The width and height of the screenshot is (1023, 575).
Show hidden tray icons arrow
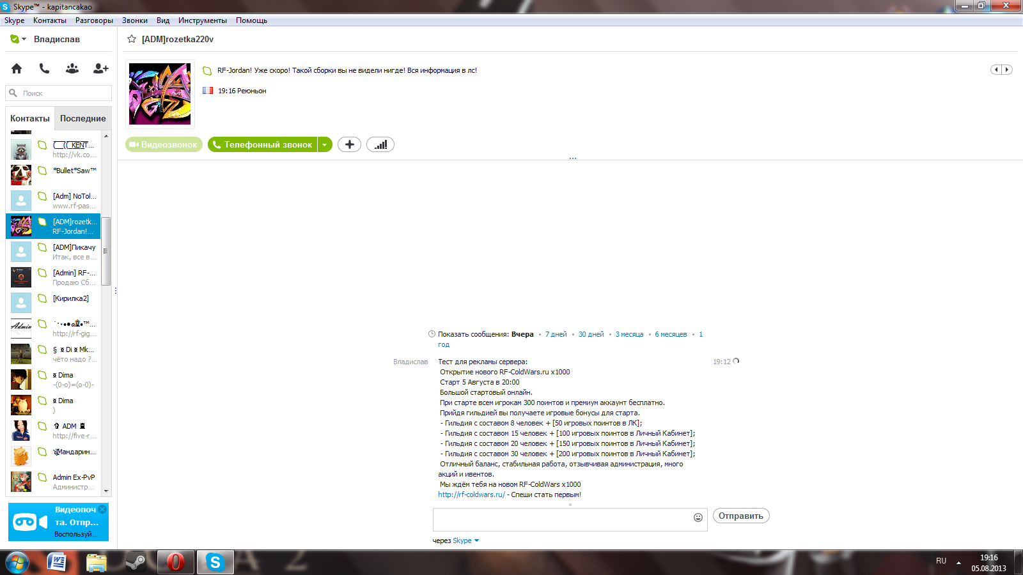(958, 562)
